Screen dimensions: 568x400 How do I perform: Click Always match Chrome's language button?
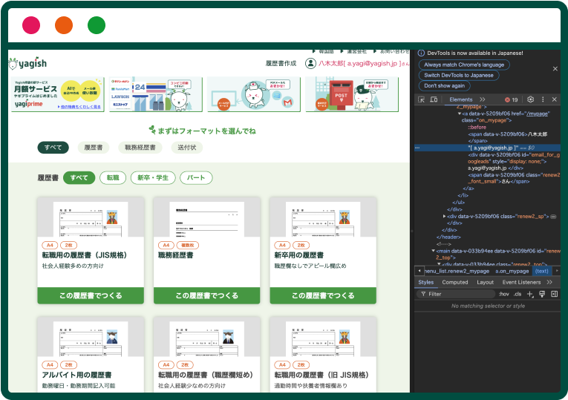[x=464, y=65]
